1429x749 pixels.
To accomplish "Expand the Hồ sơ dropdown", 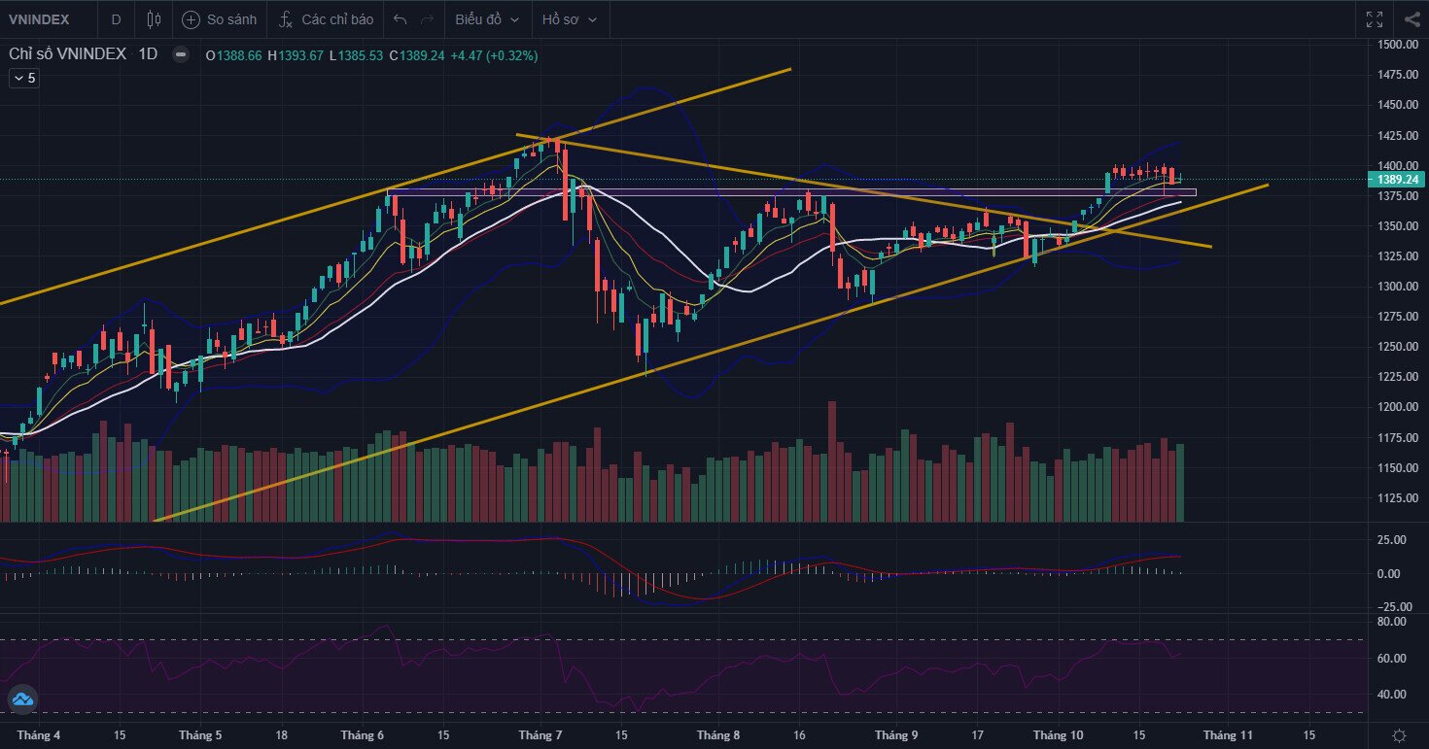I will coord(570,19).
